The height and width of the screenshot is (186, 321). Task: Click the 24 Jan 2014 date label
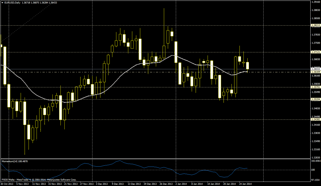tap(245, 184)
